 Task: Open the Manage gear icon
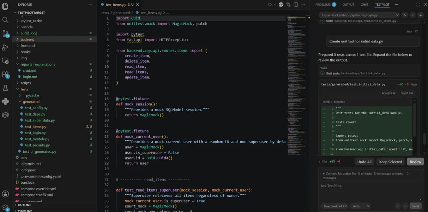point(5,207)
